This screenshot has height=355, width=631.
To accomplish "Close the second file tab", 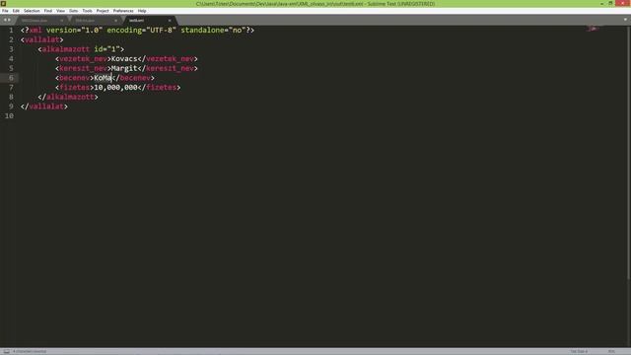I will point(115,20).
